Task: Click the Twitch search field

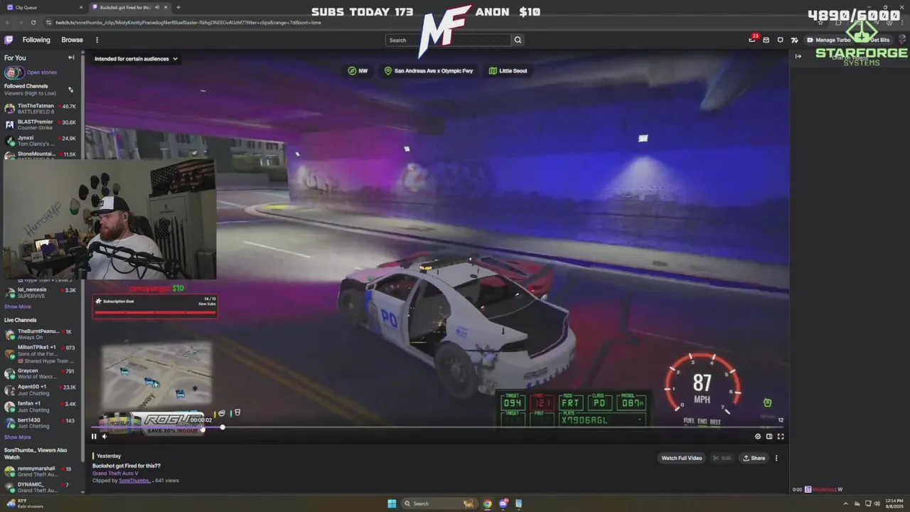Action: [x=448, y=40]
